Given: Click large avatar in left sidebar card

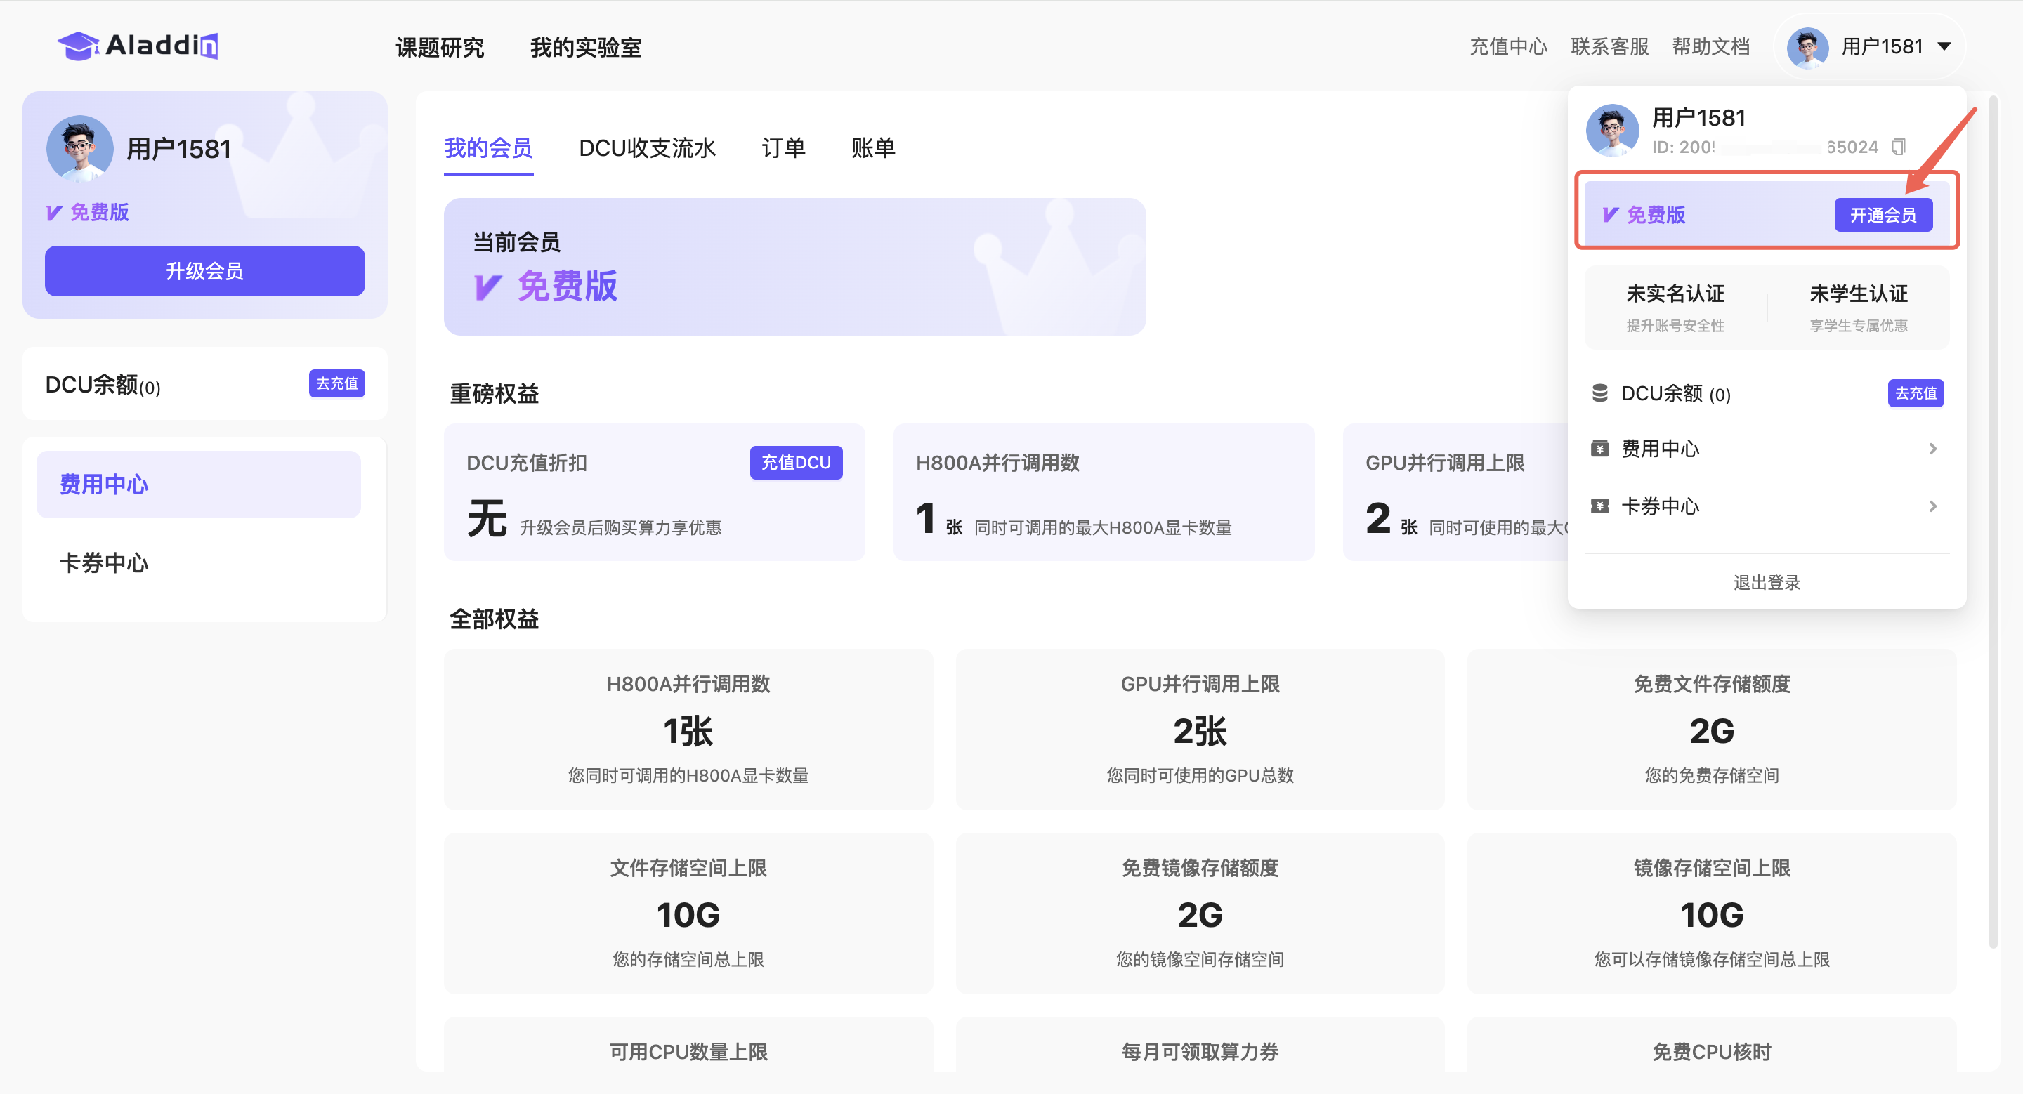Looking at the screenshot, I should pos(79,148).
